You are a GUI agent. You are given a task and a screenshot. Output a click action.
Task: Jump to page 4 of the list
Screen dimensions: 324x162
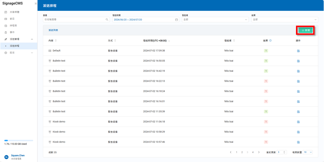pos(253,152)
